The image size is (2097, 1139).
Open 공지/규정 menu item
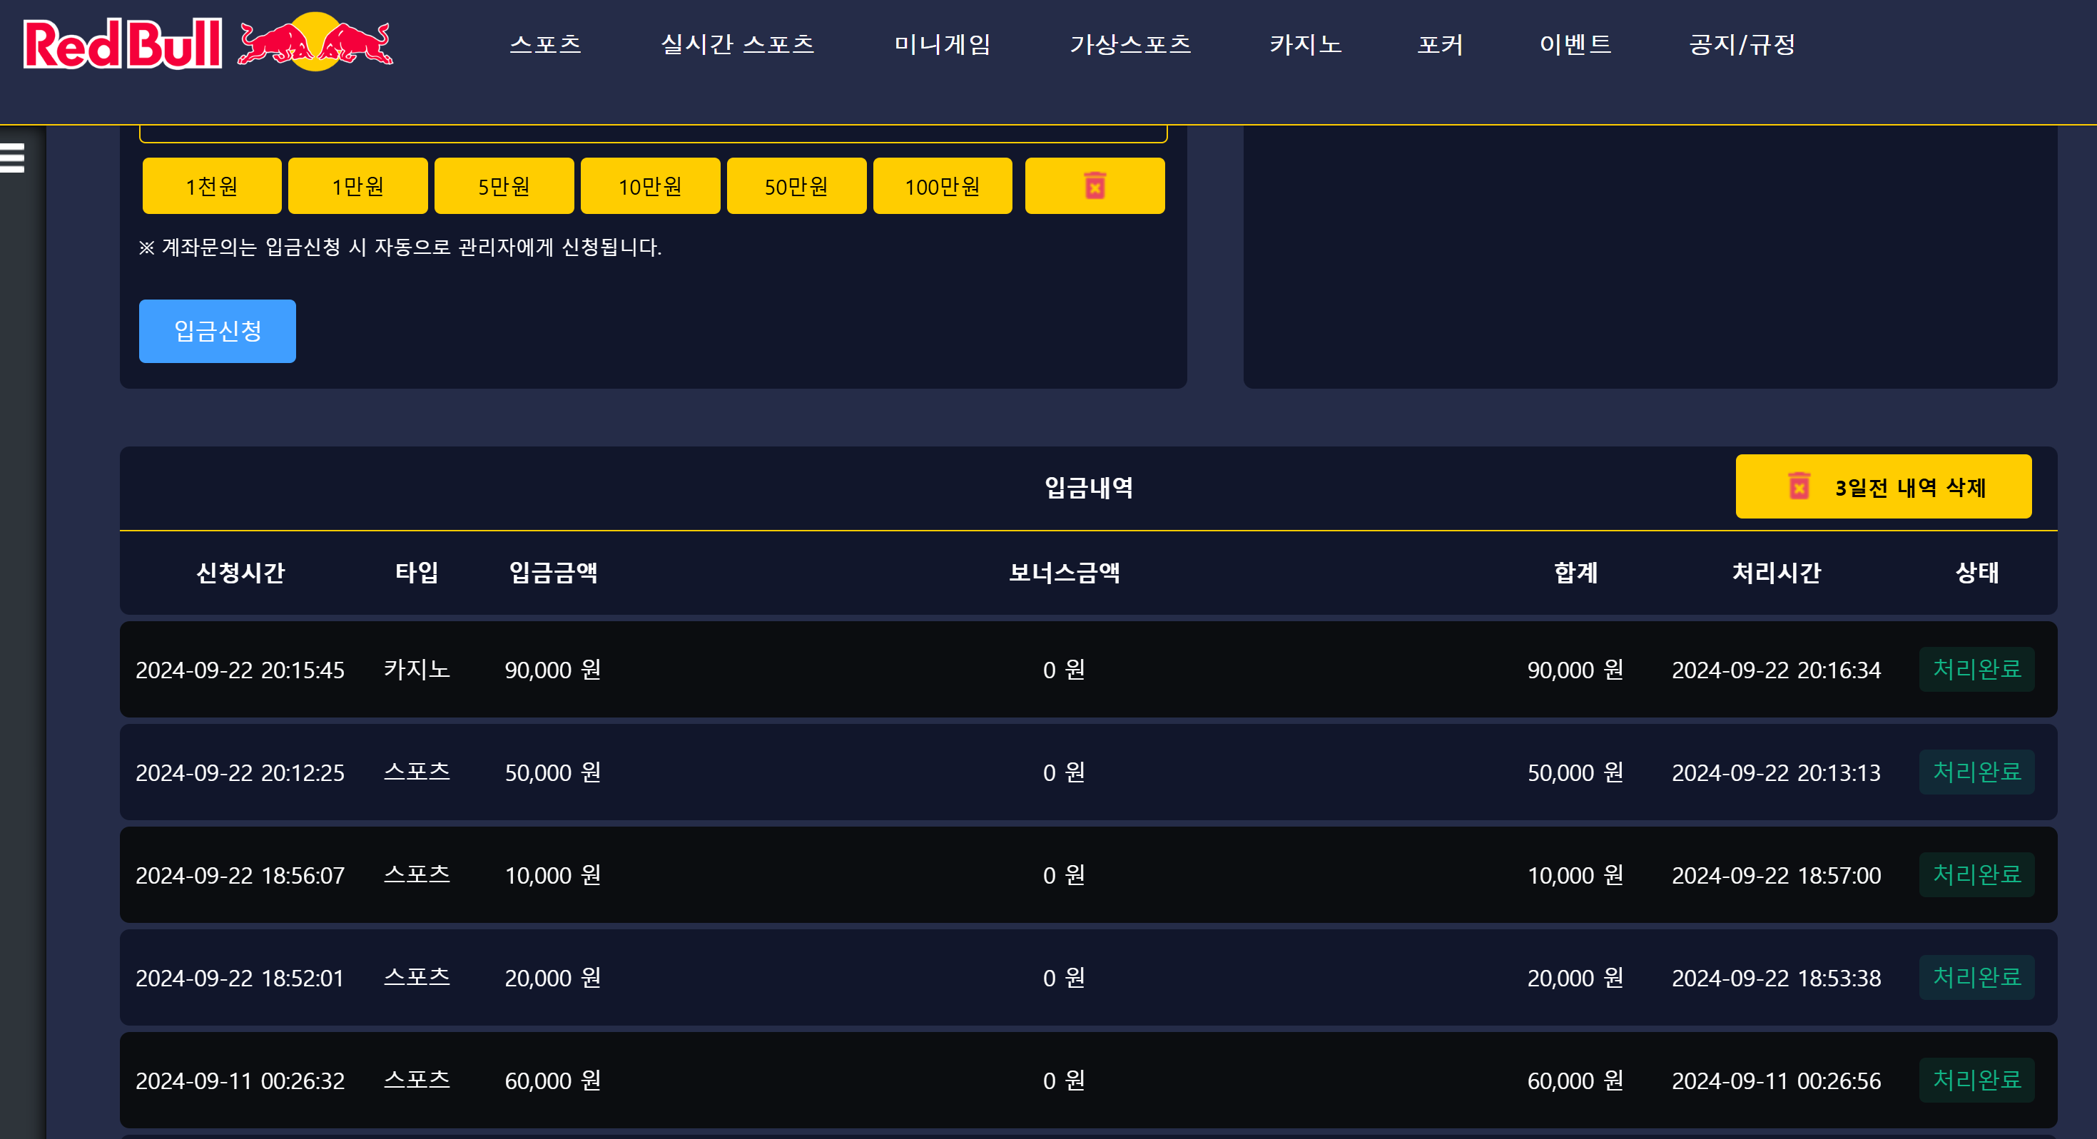pos(1742,44)
